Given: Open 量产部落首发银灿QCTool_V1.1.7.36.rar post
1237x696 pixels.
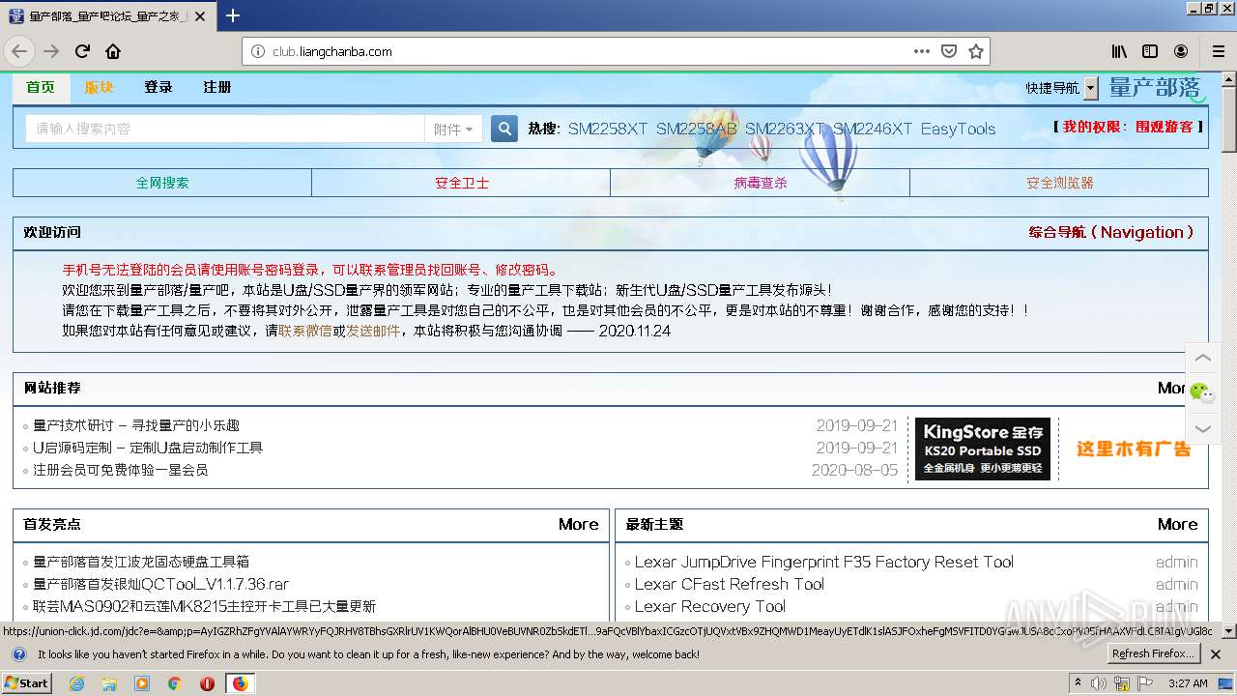Looking at the screenshot, I should (160, 584).
